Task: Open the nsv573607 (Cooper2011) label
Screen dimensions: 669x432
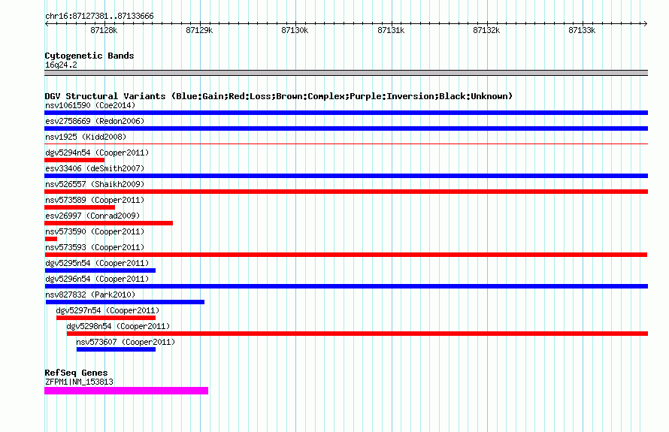Action: click(x=126, y=342)
